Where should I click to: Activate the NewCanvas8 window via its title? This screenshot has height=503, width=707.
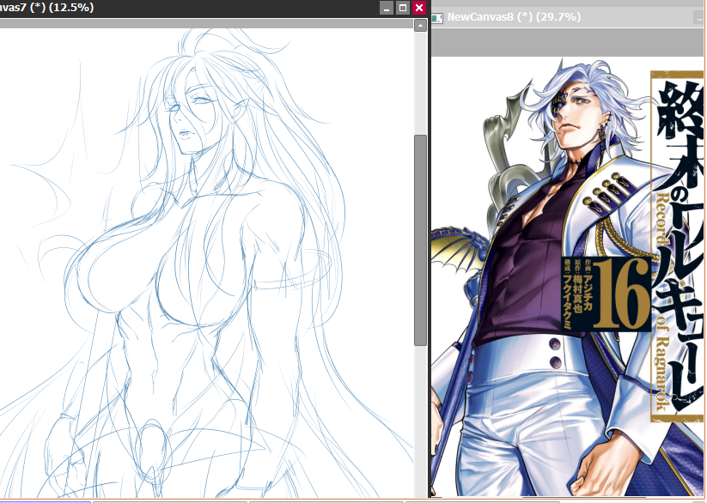[514, 17]
